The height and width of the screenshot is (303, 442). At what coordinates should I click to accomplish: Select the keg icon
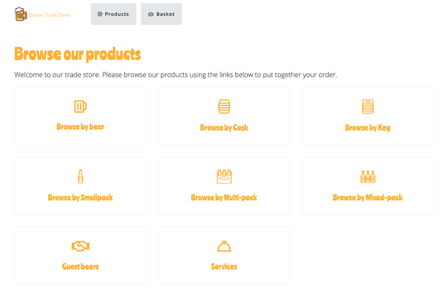pyautogui.click(x=368, y=106)
